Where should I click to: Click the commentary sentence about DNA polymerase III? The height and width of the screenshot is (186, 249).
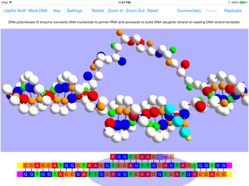point(125,22)
